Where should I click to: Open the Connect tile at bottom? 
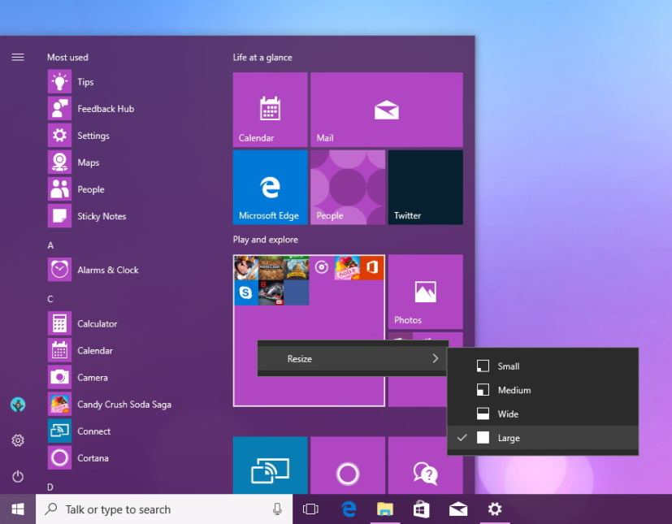[x=270, y=466]
